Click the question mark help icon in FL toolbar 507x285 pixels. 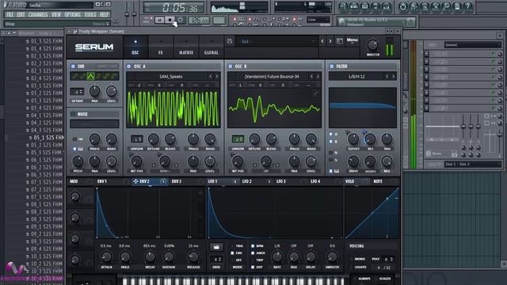pyautogui.click(x=468, y=6)
